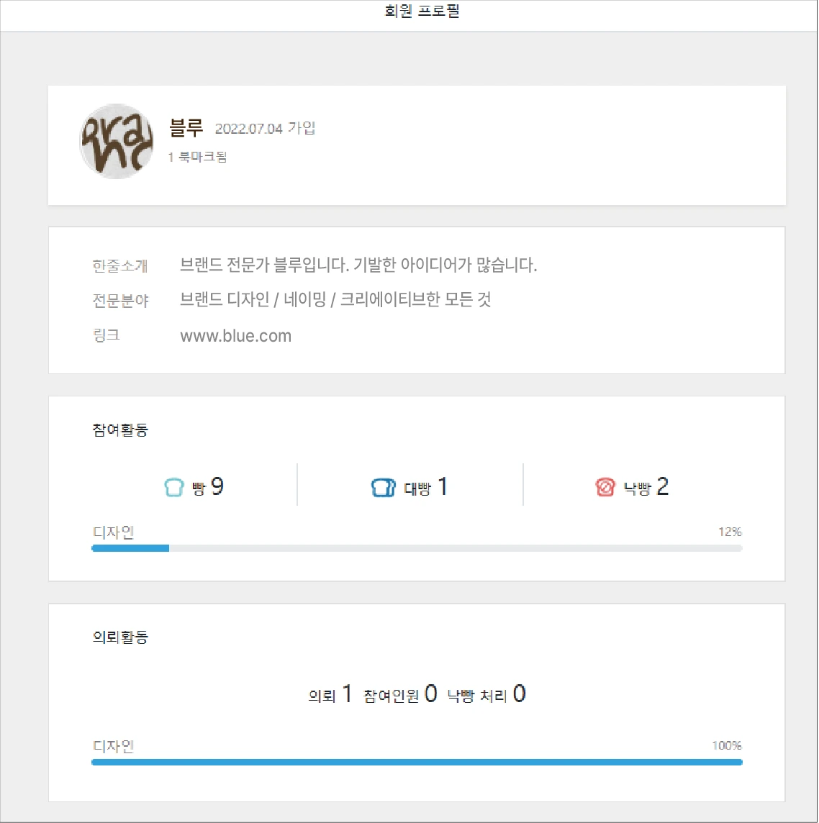Open the 블루 profile avatar image

coord(116,141)
